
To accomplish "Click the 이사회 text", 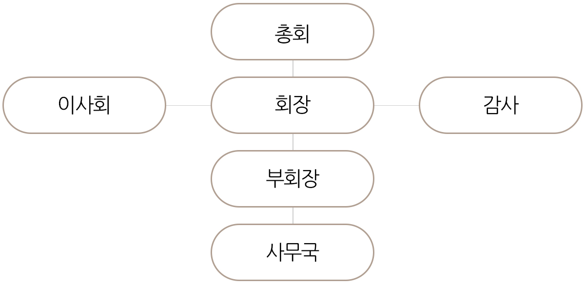I will pos(84,105).
